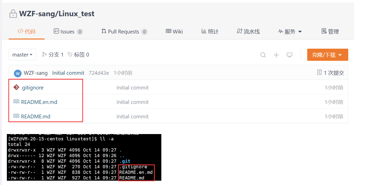Image resolution: width=368 pixels, height=185 pixels.
Task: Click the Pull Requests count badge 0
Action: (145, 32)
